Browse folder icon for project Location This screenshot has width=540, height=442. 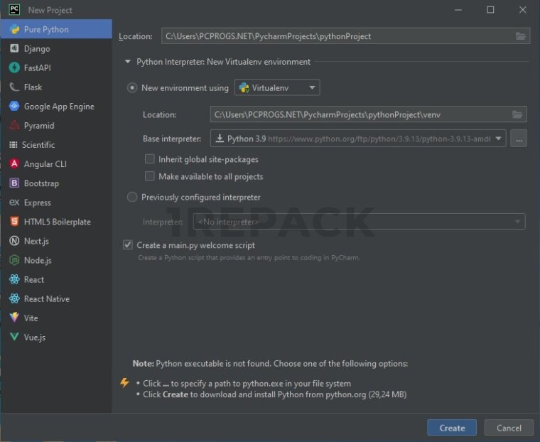[x=520, y=36]
